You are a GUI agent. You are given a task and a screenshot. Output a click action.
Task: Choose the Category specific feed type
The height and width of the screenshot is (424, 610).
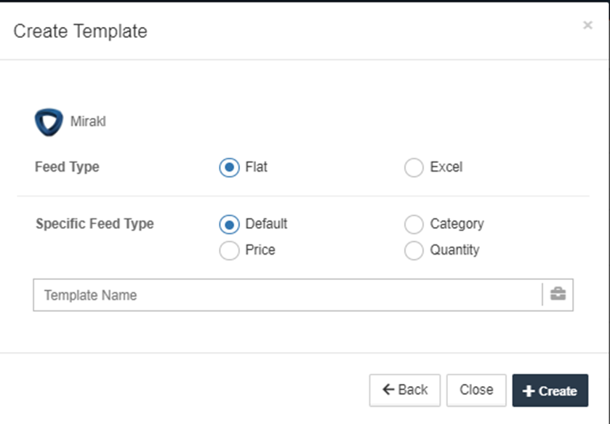[414, 224]
